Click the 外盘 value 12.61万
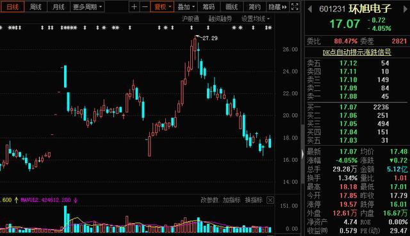This screenshot has height=236, width=410. (345, 213)
